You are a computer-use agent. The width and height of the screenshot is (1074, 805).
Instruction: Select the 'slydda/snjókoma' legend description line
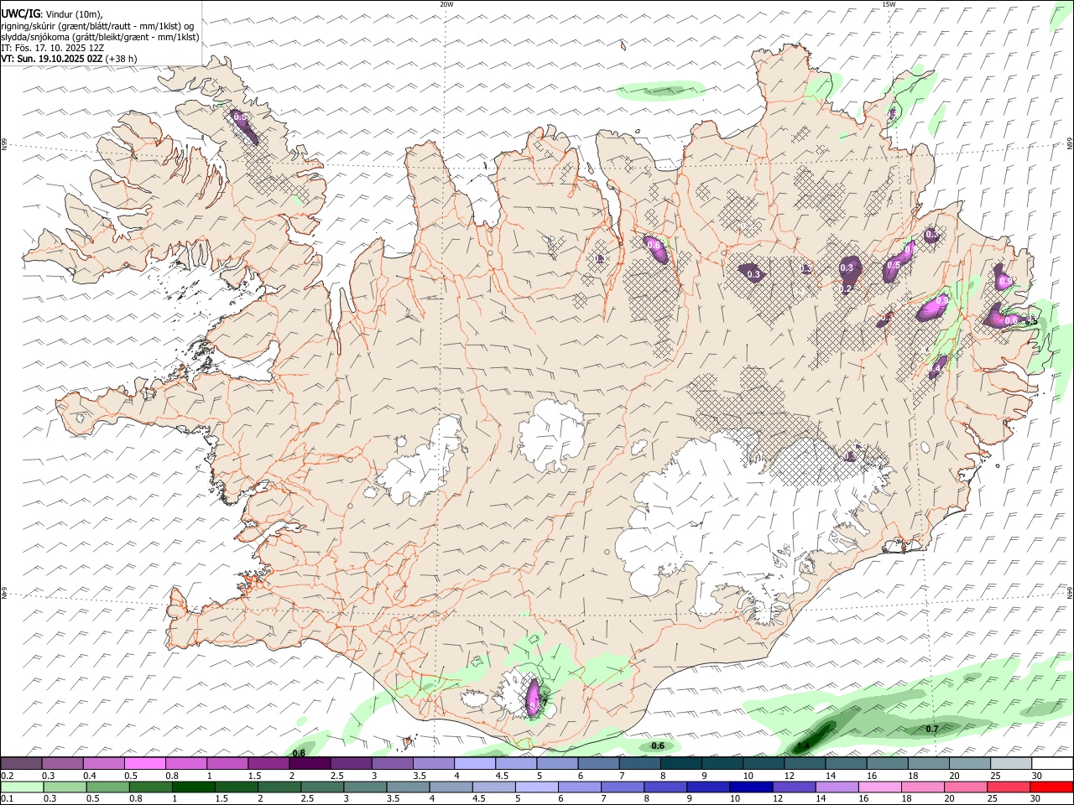[100, 37]
